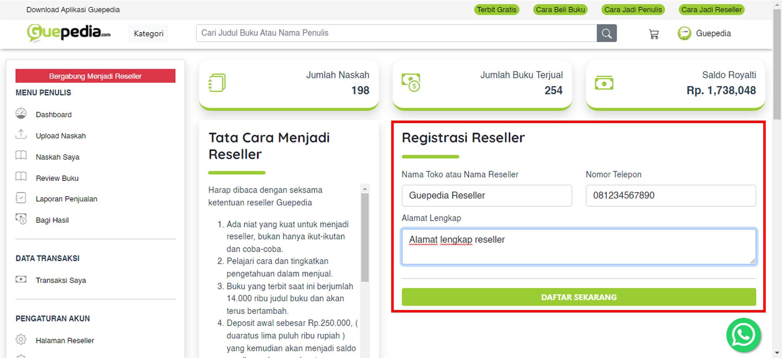Click the Guepedia profile avatar icon
This screenshot has width=782, height=358.
click(x=684, y=33)
